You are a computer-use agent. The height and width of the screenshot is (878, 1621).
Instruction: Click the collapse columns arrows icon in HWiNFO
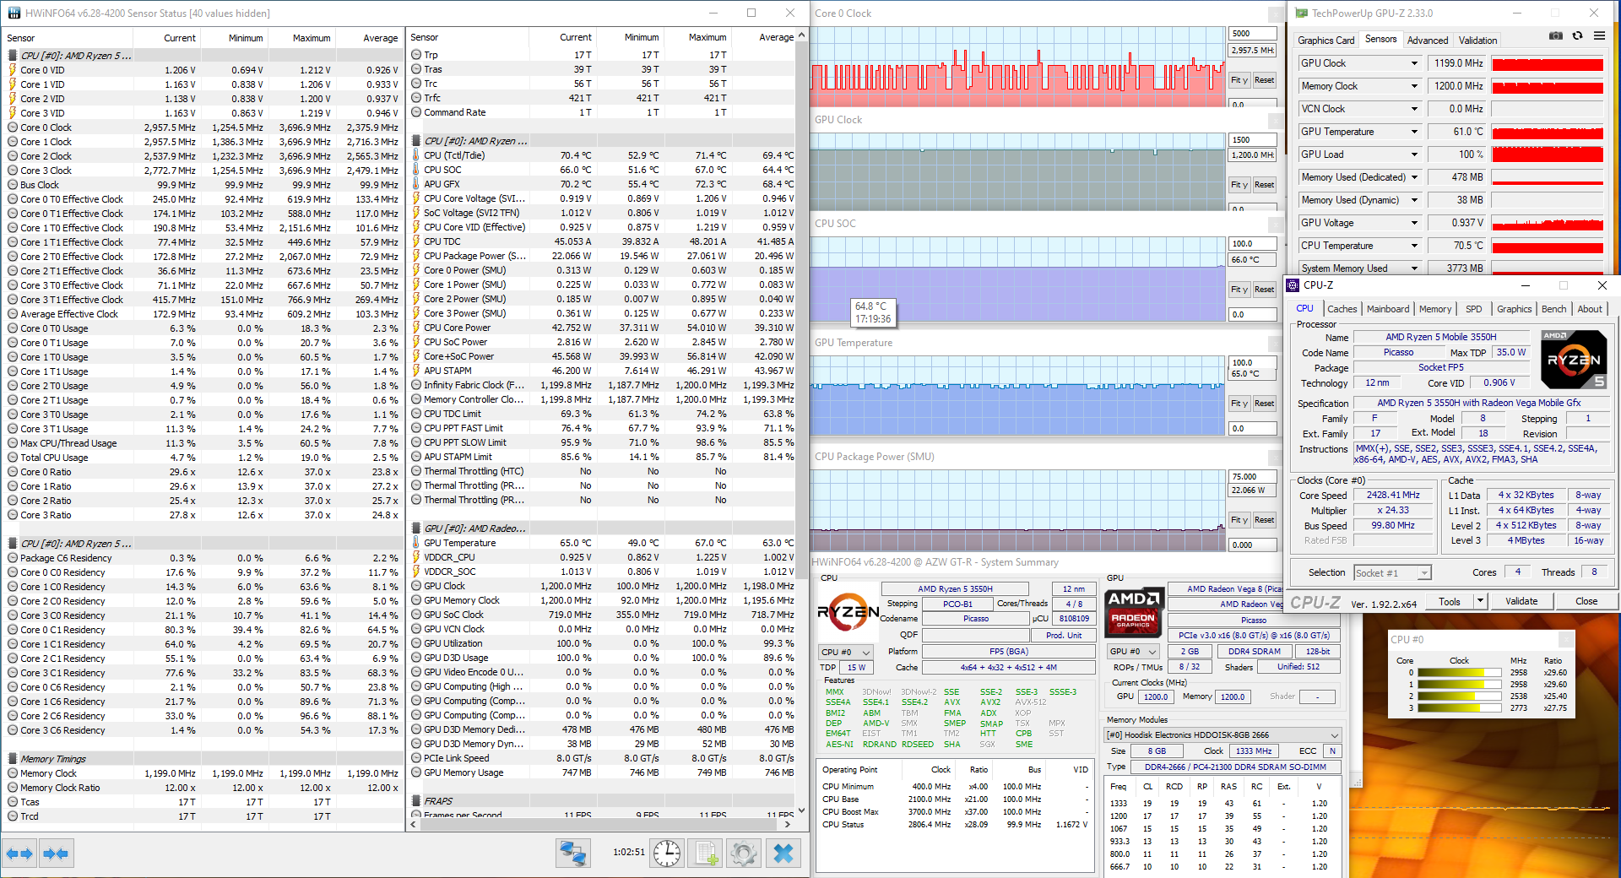click(56, 854)
